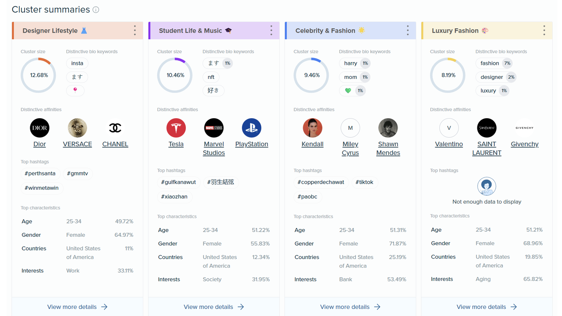Select the #perthsanta hashtag chip
This screenshot has width=562, height=316.
tap(40, 174)
